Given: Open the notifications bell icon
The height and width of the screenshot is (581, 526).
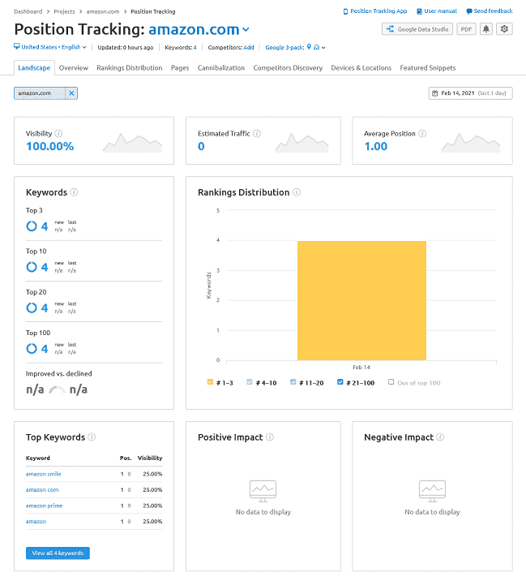Looking at the screenshot, I should point(486,29).
